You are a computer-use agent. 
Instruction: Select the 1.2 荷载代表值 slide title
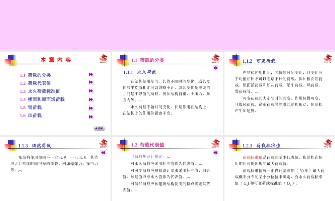coord(148,145)
